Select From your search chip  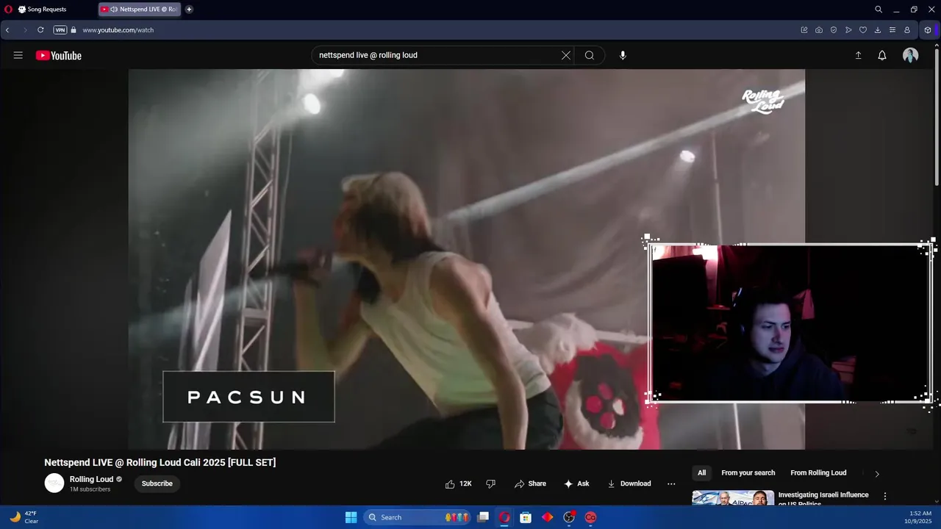[748, 473]
